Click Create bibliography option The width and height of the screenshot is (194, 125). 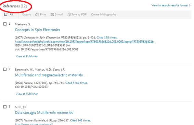coord(104,14)
